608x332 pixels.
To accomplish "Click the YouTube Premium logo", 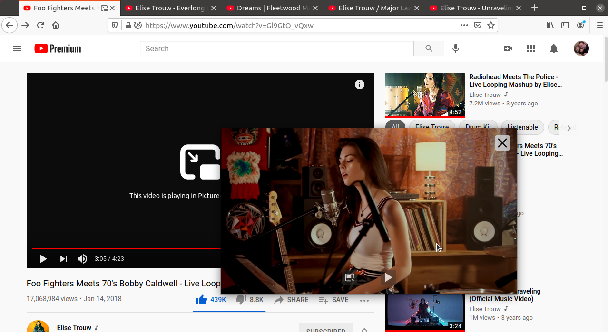I will tap(57, 48).
